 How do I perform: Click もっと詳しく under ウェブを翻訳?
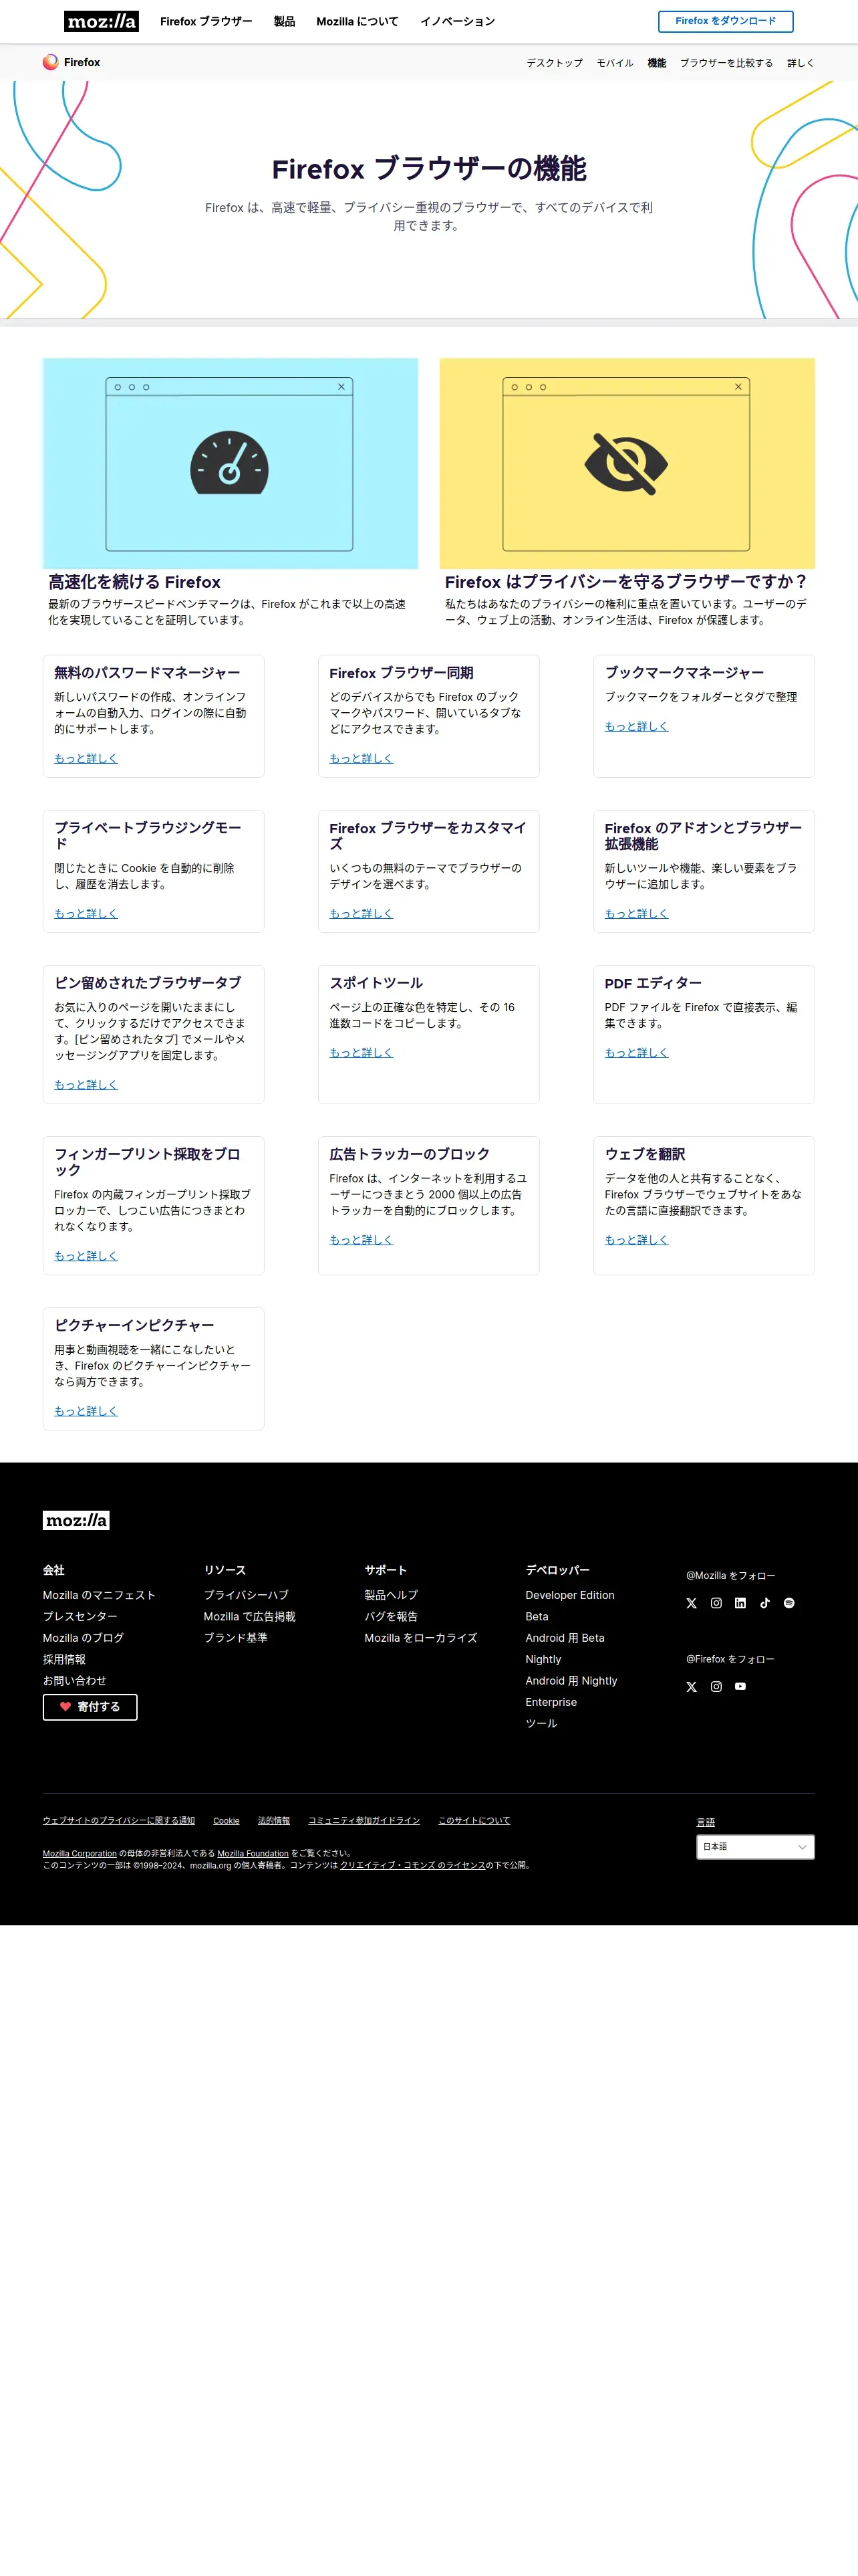click(x=636, y=1240)
